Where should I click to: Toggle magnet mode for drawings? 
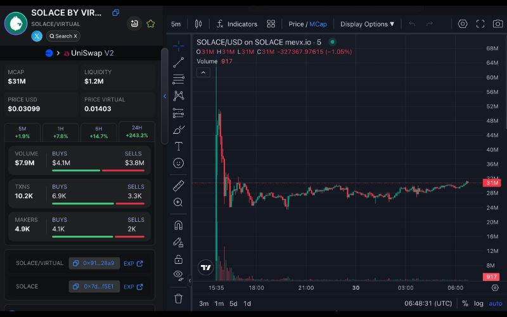click(179, 225)
